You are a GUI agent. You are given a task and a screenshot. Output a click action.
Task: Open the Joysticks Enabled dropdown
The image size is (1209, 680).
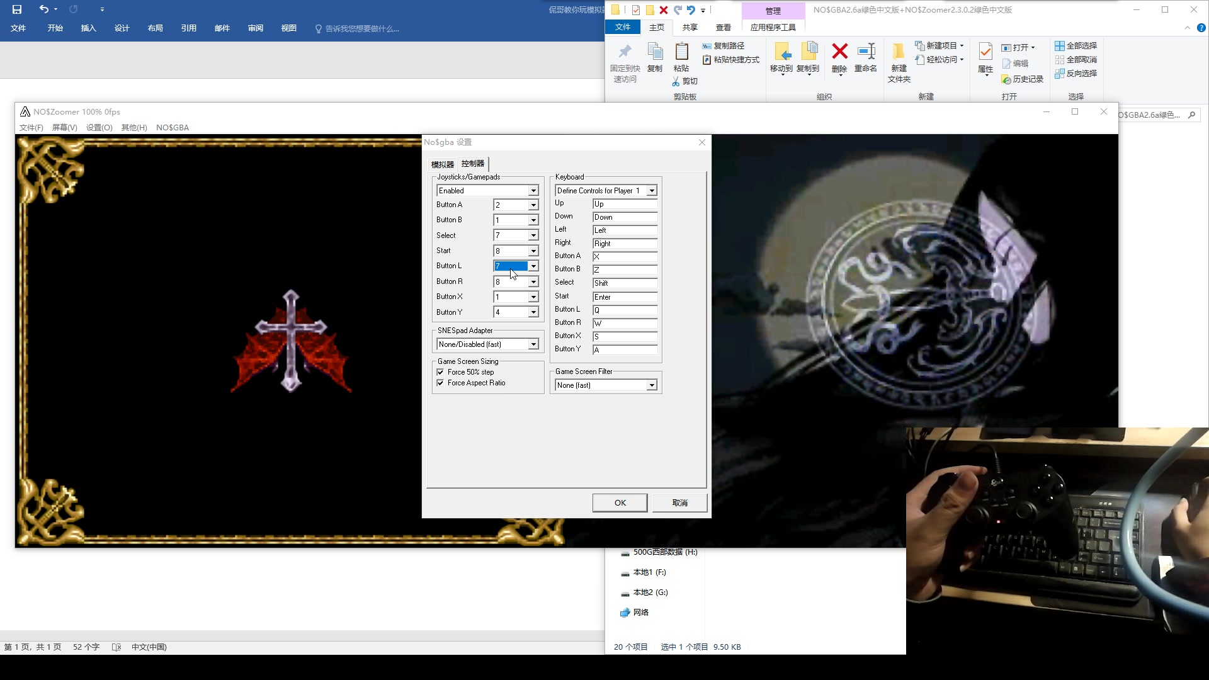[x=533, y=191]
